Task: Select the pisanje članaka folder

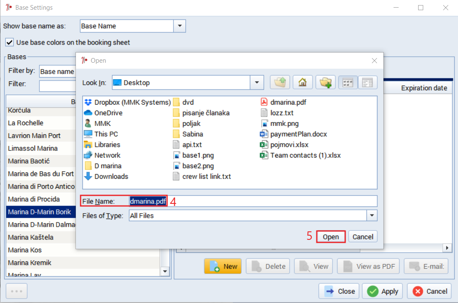Action: pos(201,113)
